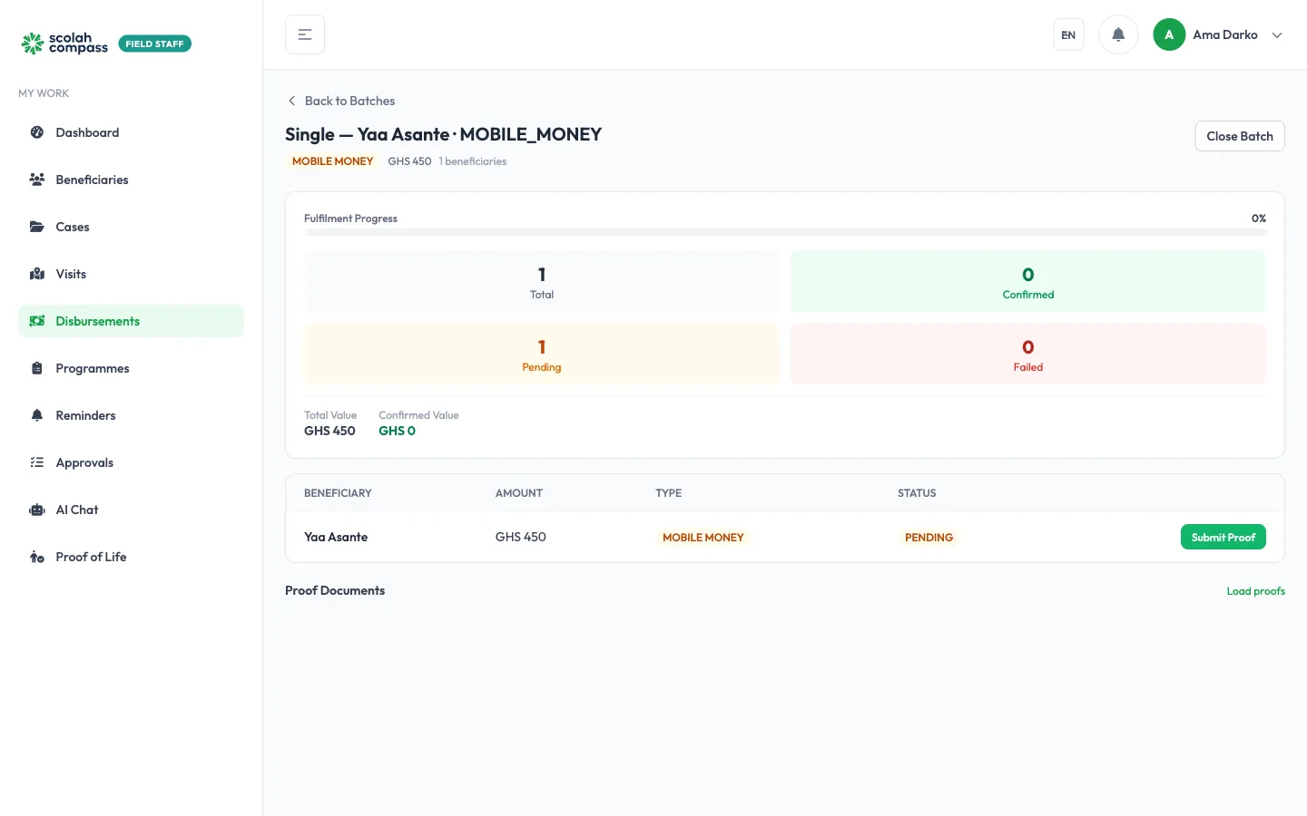The height and width of the screenshot is (816, 1307).
Task: Click the Cases folder icon
Action: tap(37, 227)
